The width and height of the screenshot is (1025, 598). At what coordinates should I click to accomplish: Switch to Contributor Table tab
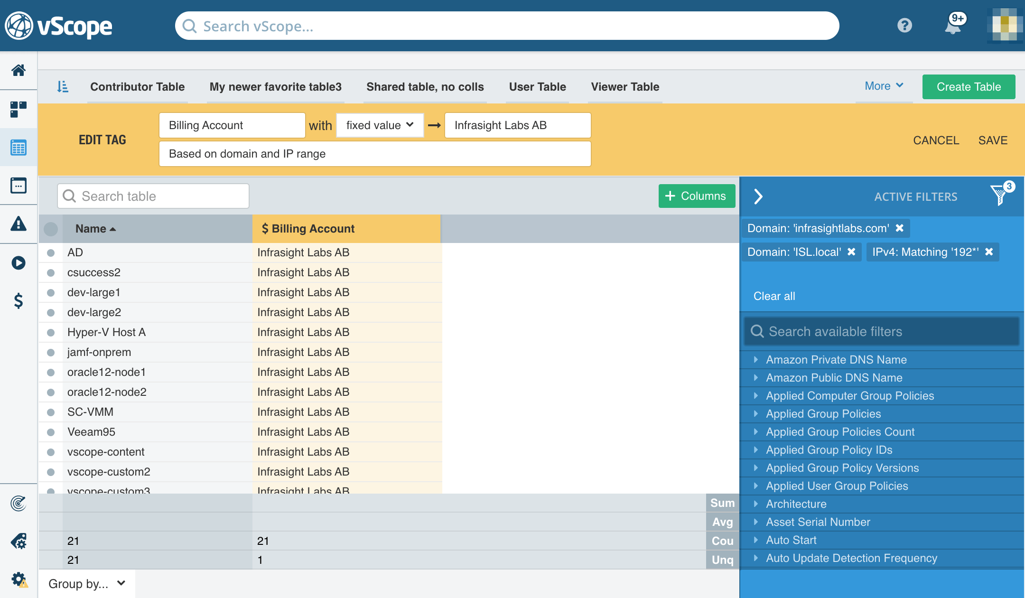137,87
